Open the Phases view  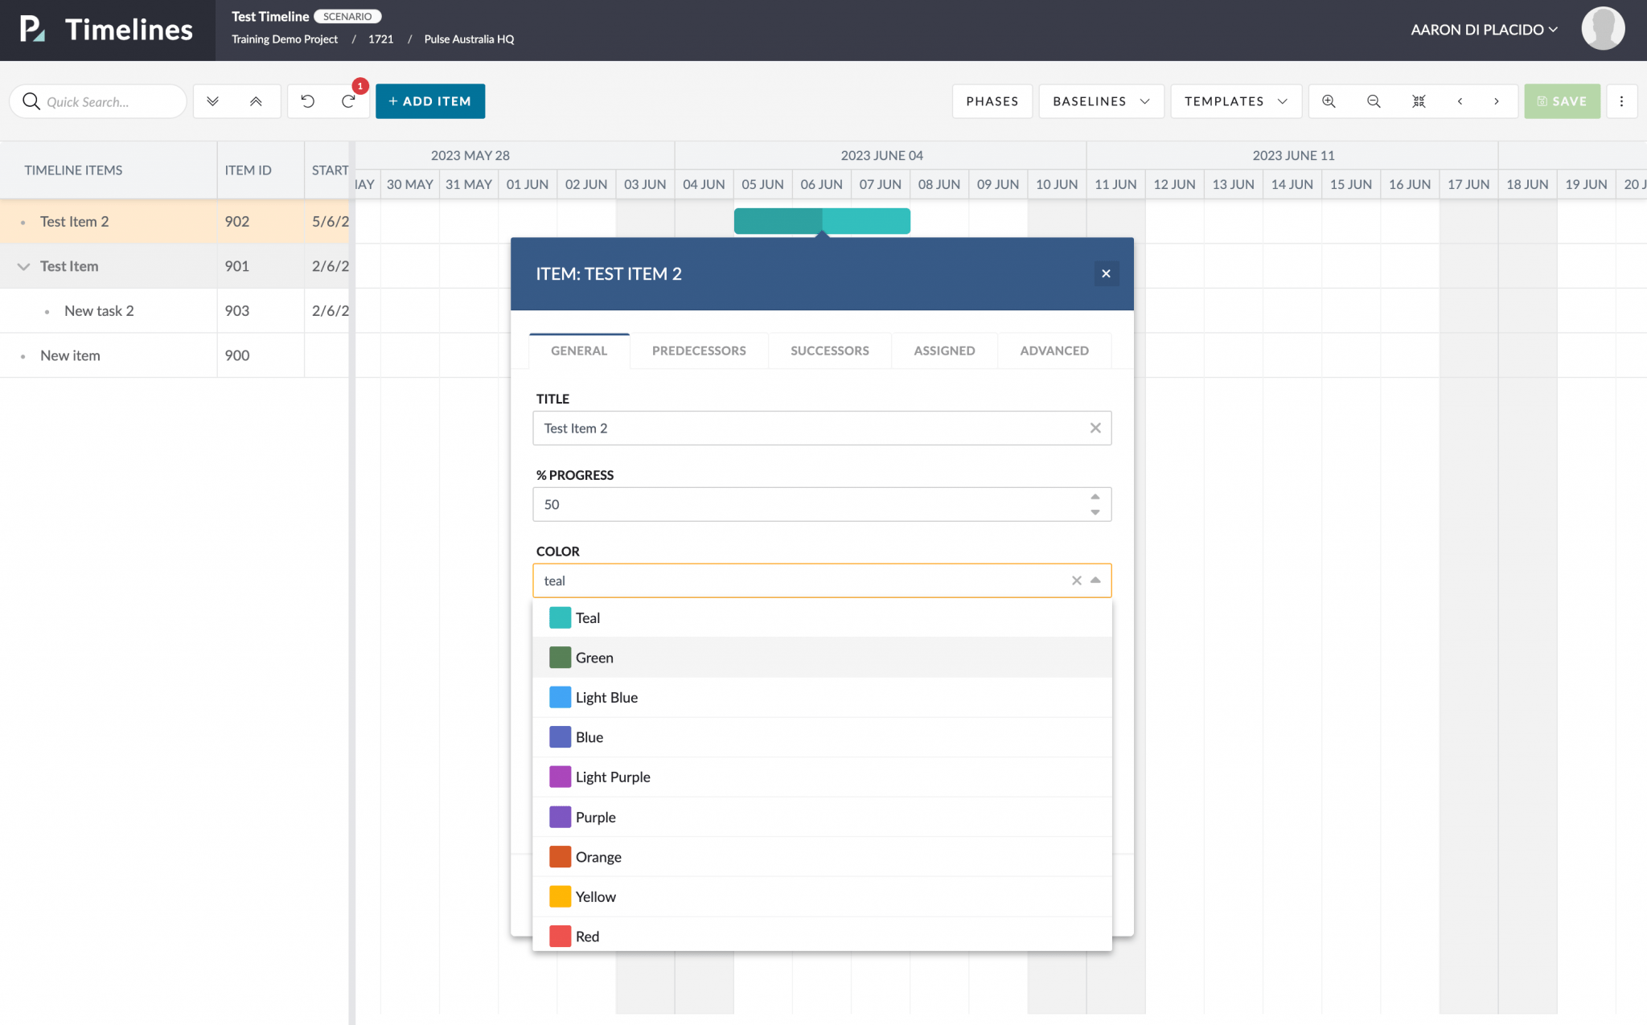pyautogui.click(x=992, y=100)
